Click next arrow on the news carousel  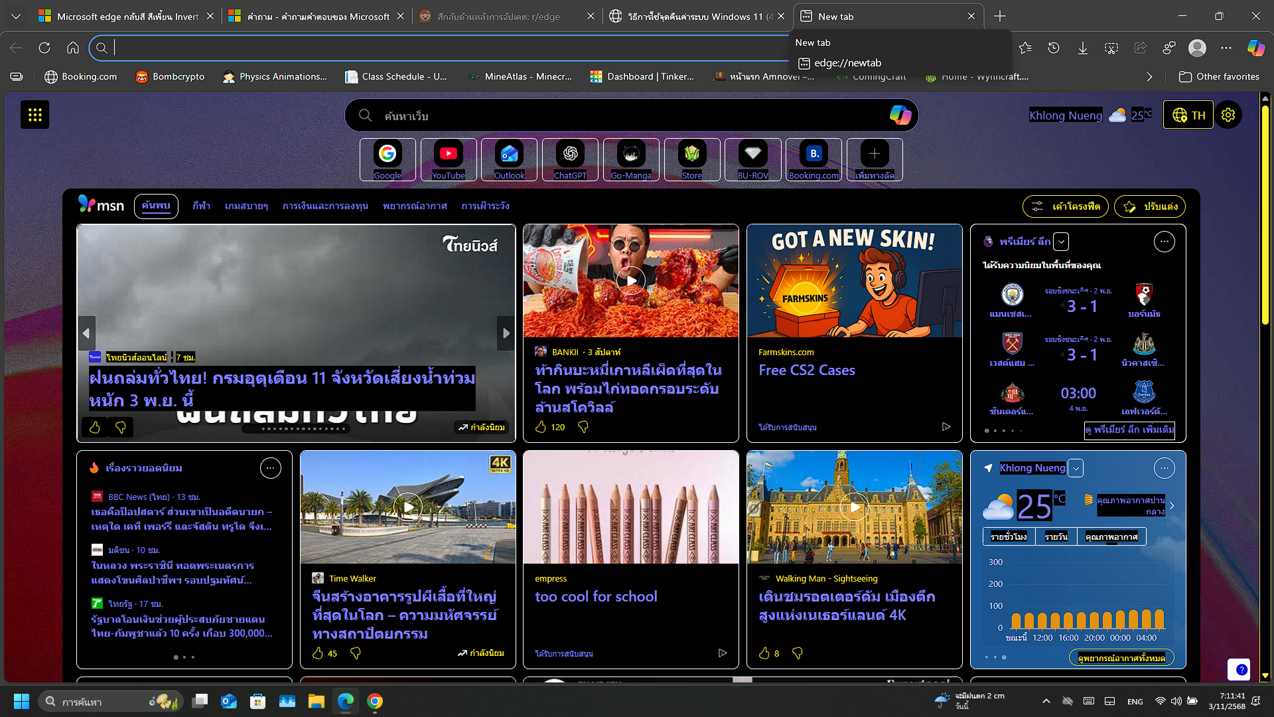[x=506, y=333]
